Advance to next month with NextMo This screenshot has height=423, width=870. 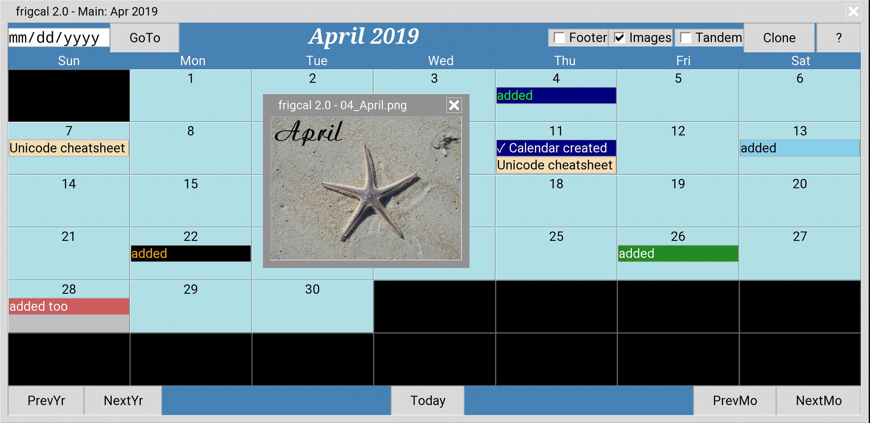click(819, 400)
